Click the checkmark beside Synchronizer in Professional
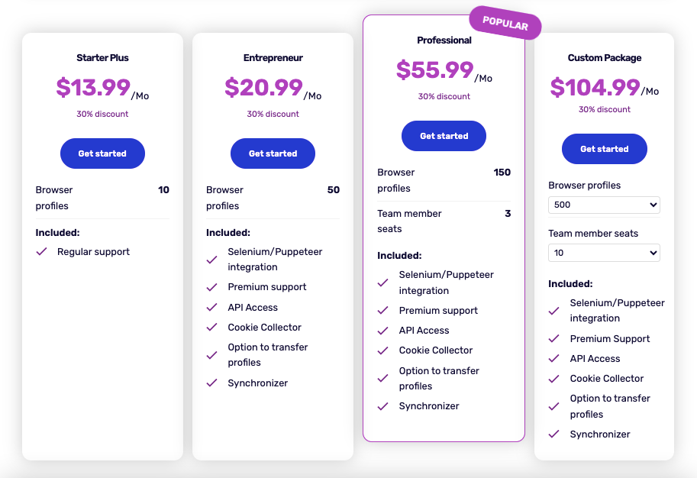The height and width of the screenshot is (478, 697). 382,406
